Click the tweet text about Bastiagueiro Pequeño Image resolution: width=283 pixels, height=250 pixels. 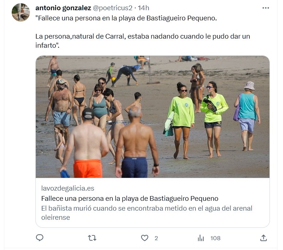(x=126, y=18)
